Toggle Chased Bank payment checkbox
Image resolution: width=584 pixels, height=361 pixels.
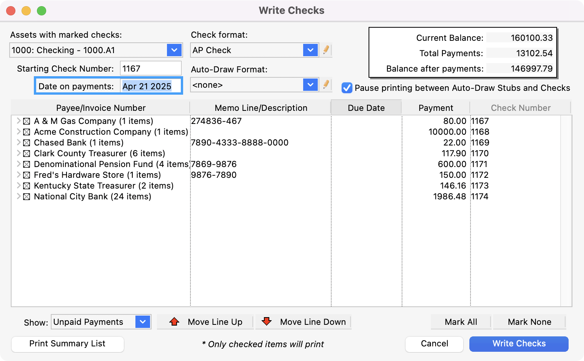point(27,143)
